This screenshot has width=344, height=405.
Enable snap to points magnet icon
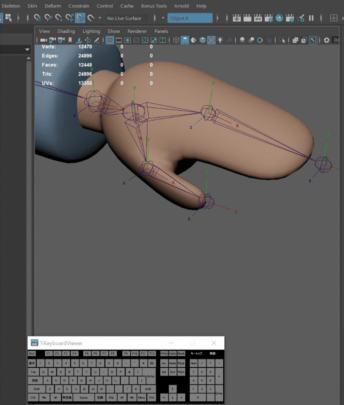click(x=59, y=18)
